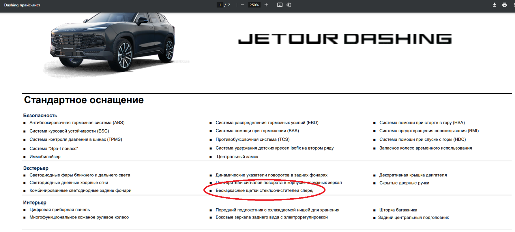
Task: Click the JETOUR DASHING logo title
Action: point(345,39)
